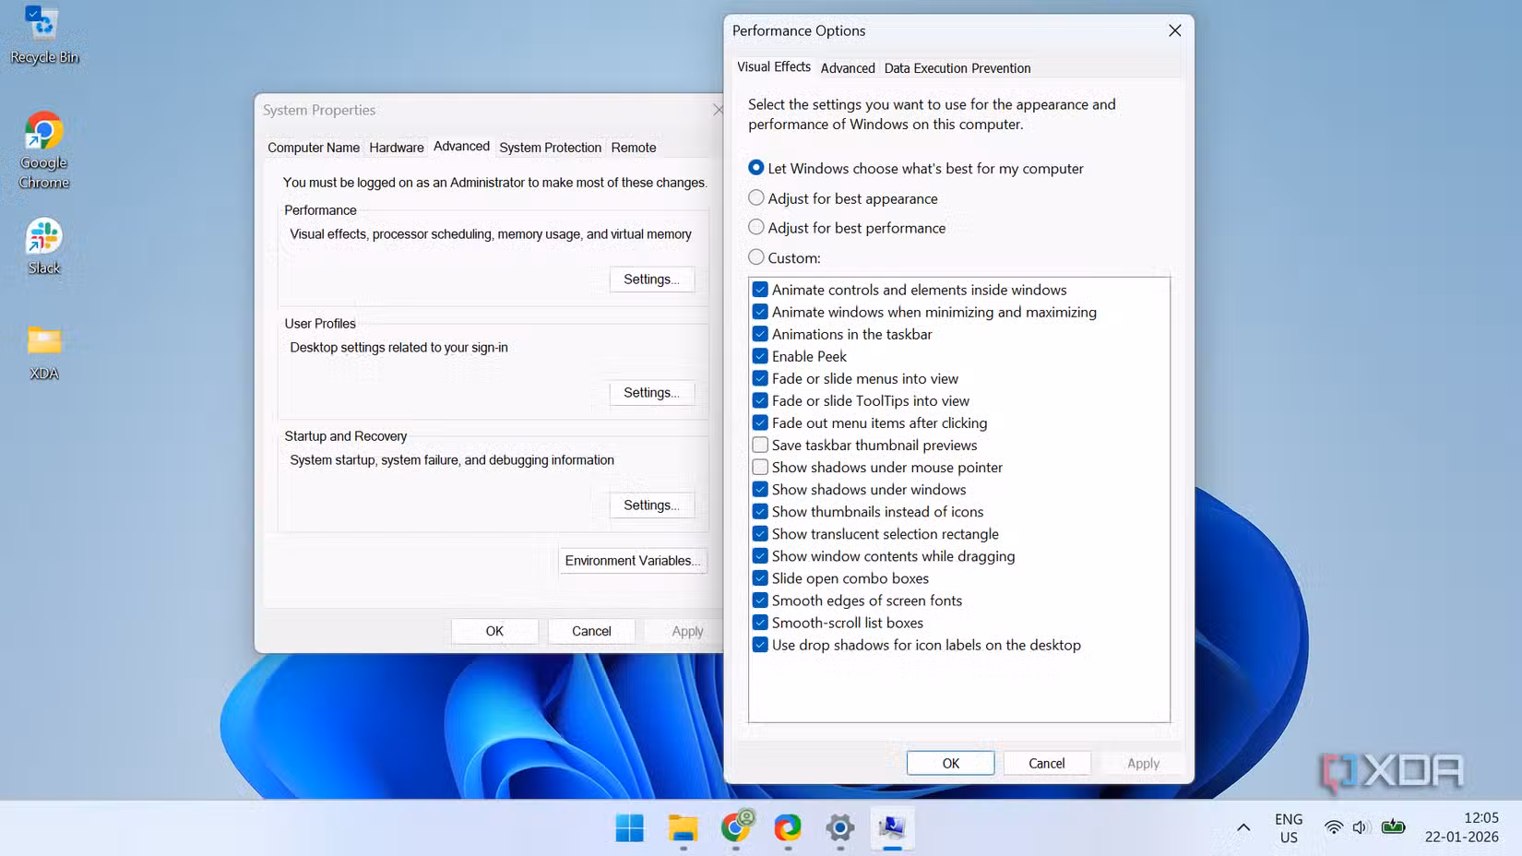Open File Explorer from the taskbar
This screenshot has height=856, width=1522.
[683, 828]
